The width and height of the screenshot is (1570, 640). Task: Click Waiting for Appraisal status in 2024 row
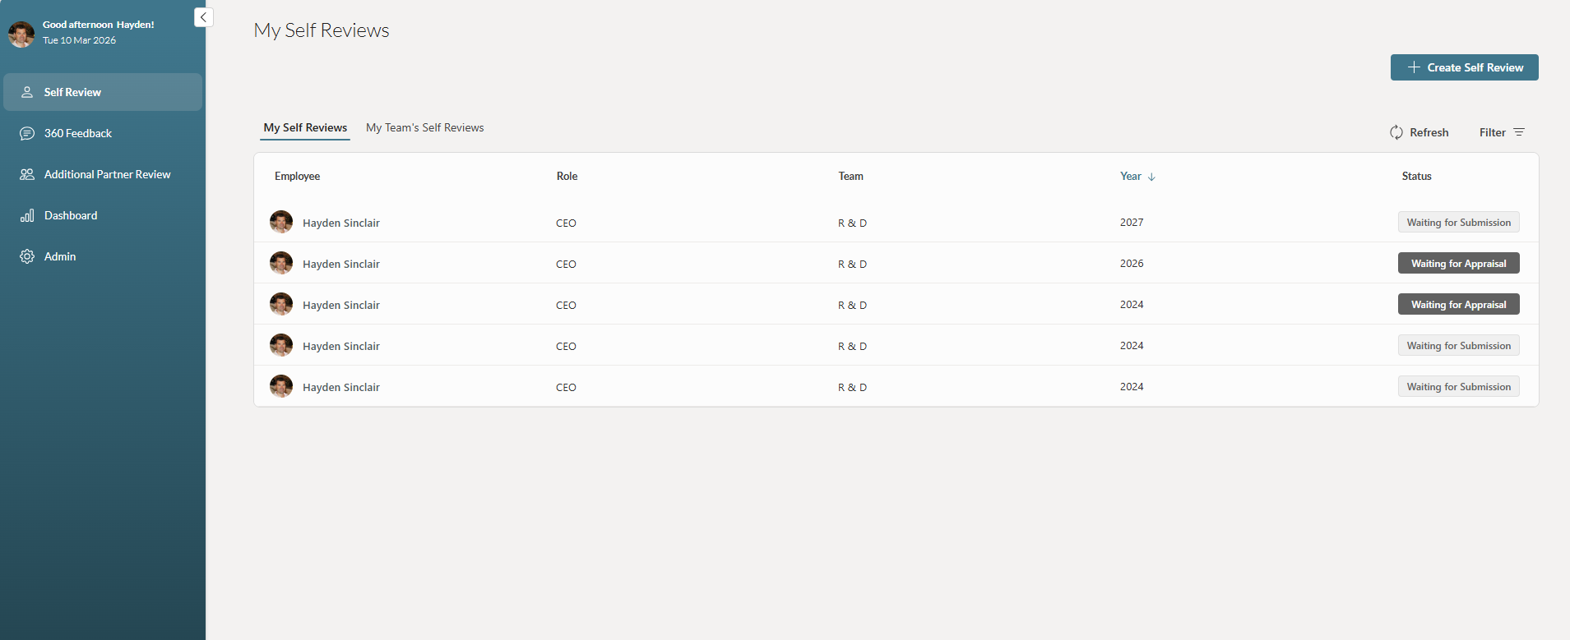coord(1458,305)
